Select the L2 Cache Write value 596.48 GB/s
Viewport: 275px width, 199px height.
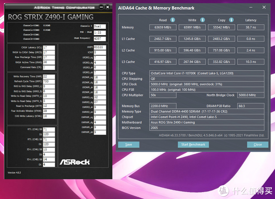click(x=192, y=50)
